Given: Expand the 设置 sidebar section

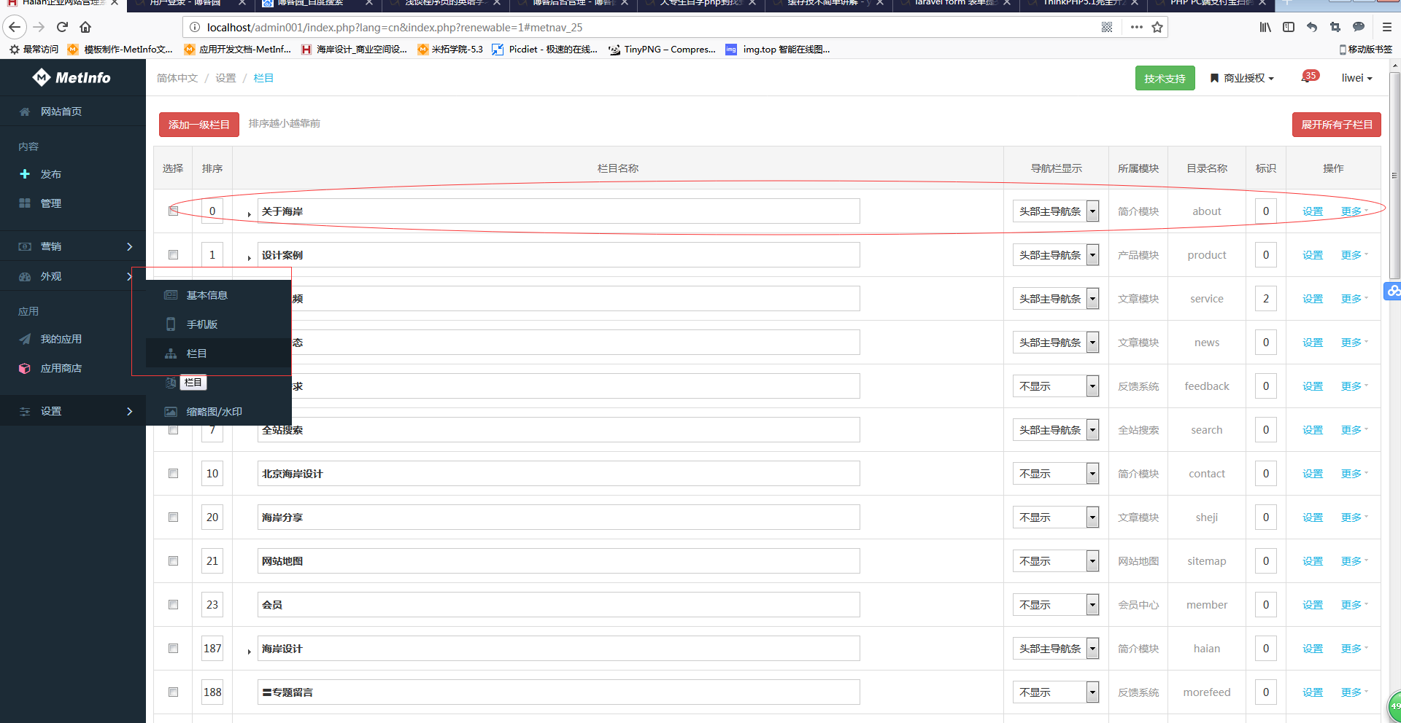Looking at the screenshot, I should click(73, 411).
